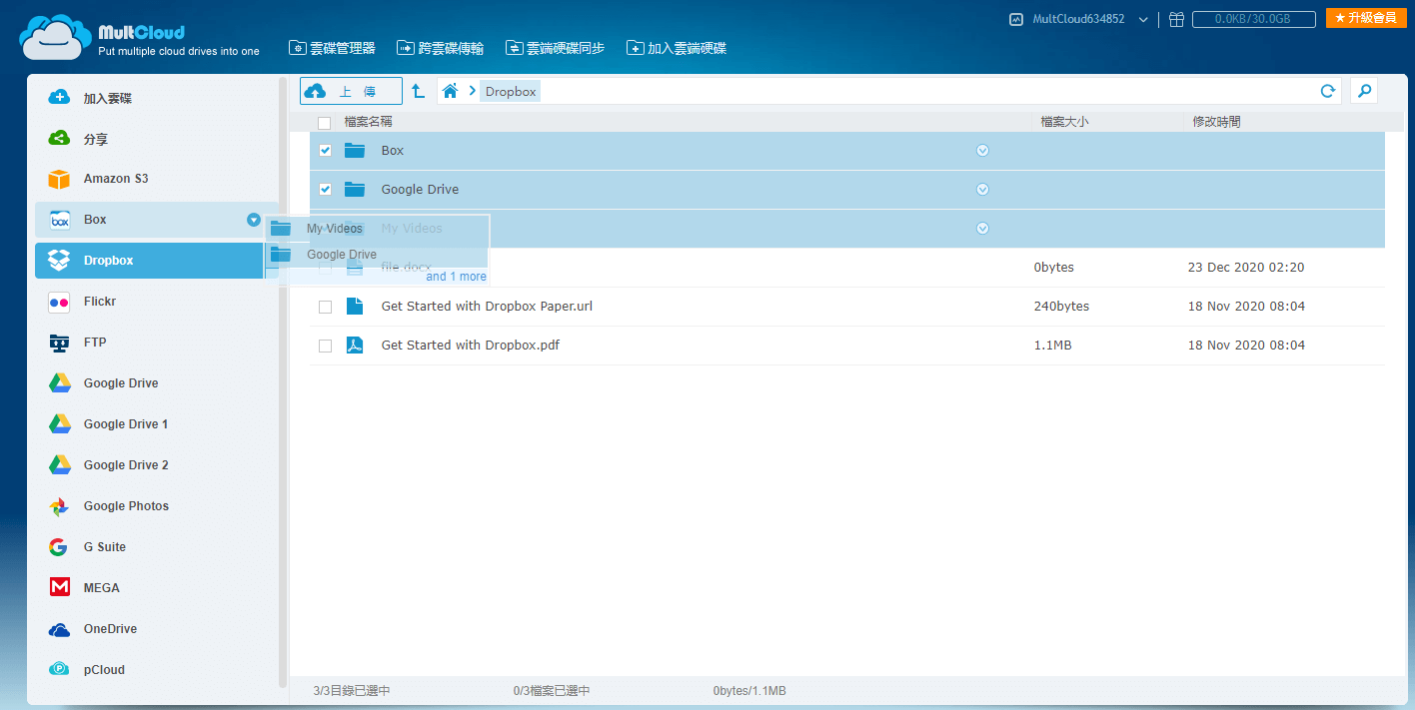Expand options arrow for My Videos row

[982, 229]
